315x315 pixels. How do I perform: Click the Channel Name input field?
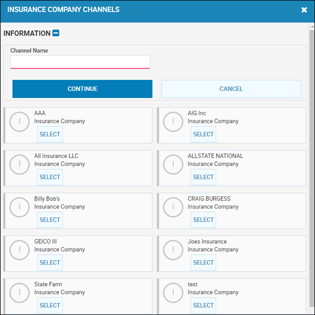tap(80, 62)
